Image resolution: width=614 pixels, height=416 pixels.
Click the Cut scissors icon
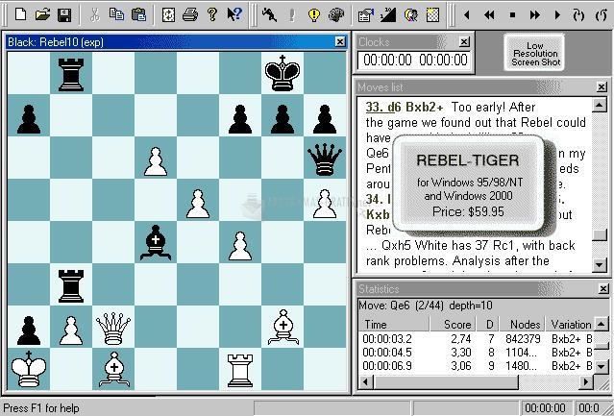pos(94,14)
